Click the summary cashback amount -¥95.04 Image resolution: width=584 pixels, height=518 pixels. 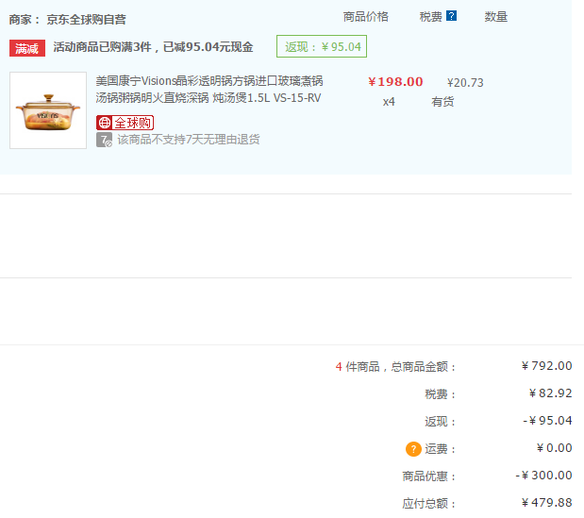(x=547, y=421)
